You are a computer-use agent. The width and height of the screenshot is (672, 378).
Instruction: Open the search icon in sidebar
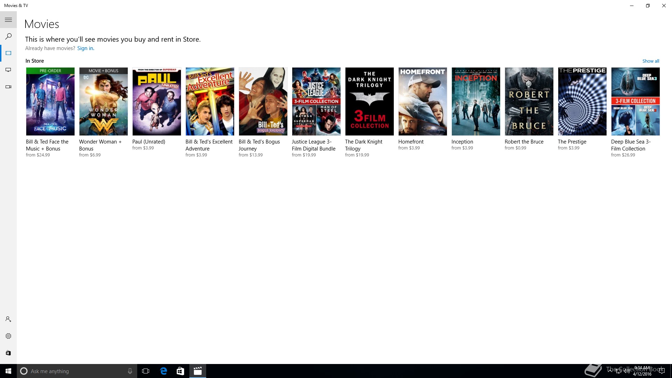point(8,36)
